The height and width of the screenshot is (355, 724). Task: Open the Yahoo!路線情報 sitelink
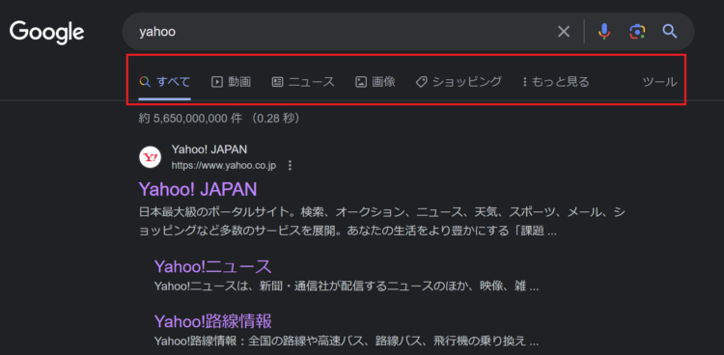click(213, 321)
